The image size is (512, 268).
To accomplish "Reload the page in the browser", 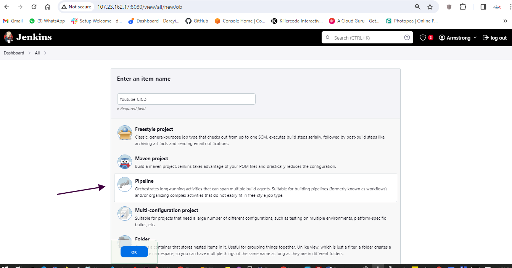I will pyautogui.click(x=34, y=7).
